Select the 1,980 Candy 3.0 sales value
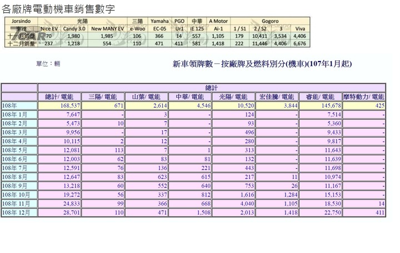This screenshot has width=400, height=253. 74,36
